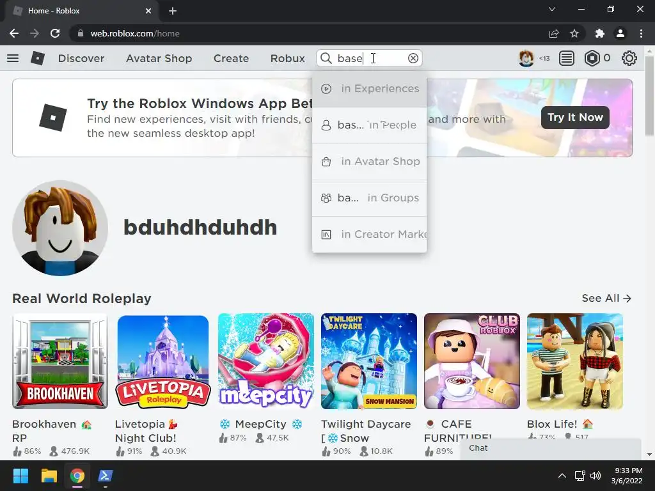Click the search magnifier icon

coord(326,58)
